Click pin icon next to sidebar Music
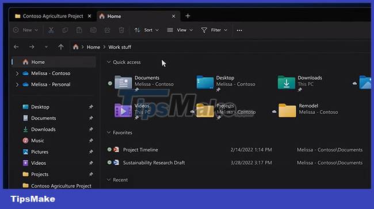This screenshot has height=209, width=374. 91,141
